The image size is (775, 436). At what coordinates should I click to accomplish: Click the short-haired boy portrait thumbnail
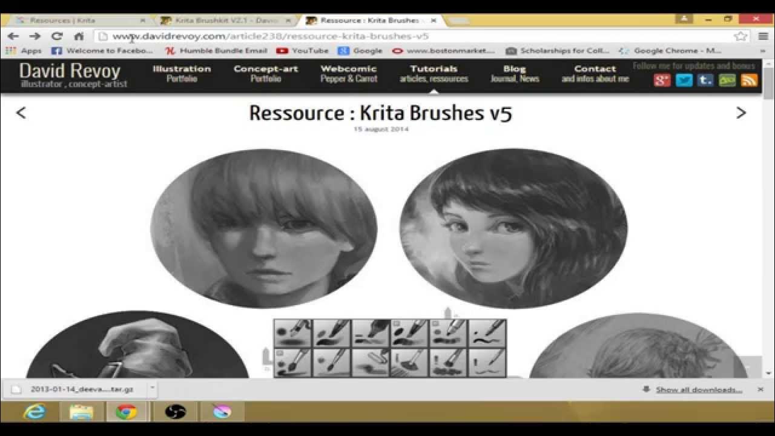pyautogui.click(x=264, y=228)
